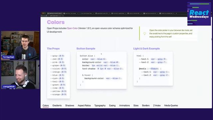213x120 pixels.
Task: Click the --indigo-(0-9) prop line
Action: click(x=59, y=72)
